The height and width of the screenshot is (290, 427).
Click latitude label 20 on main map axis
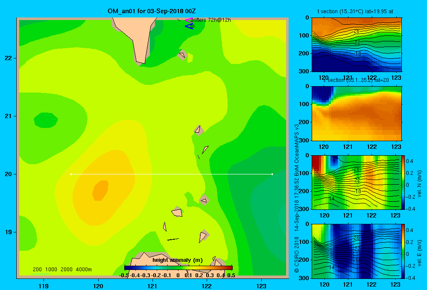click(8, 174)
